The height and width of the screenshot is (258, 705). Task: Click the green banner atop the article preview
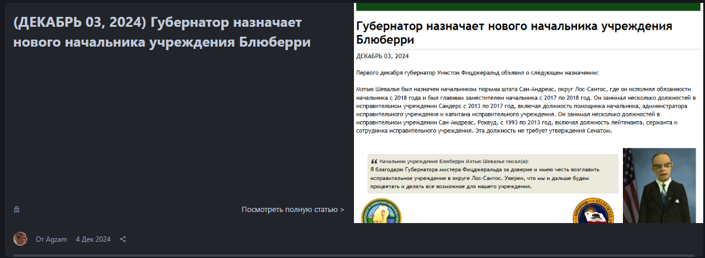527,6
